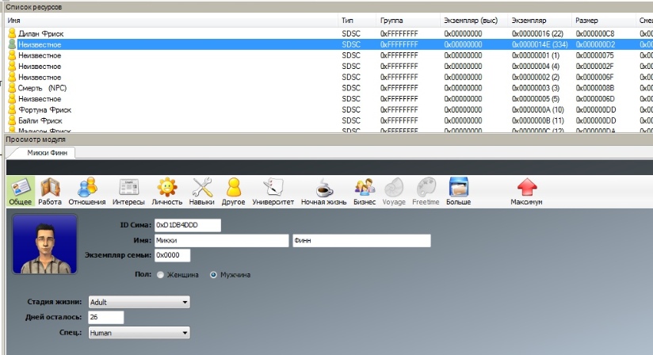Image resolution: width=653 pixels, height=355 pixels.
Task: Click the ID Сима input field
Action: [187, 226]
